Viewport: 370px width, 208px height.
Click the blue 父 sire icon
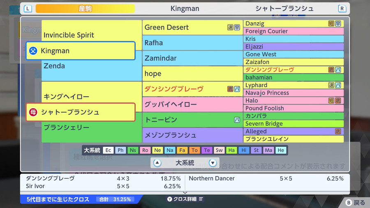(33, 51)
